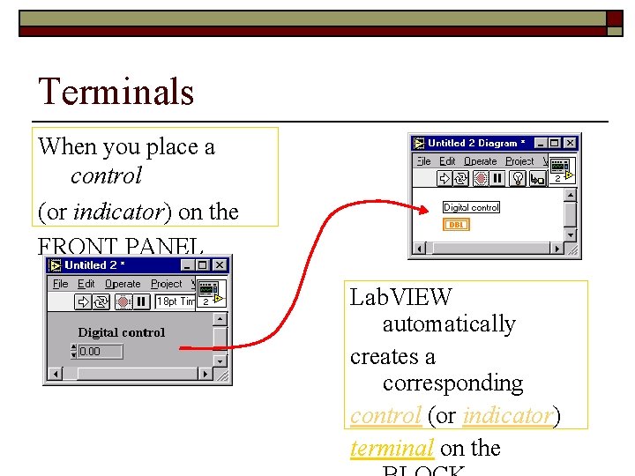The width and height of the screenshot is (635, 476).
Task: Click vertical scroll down arrow in front panel
Action: pyautogui.click(x=220, y=361)
